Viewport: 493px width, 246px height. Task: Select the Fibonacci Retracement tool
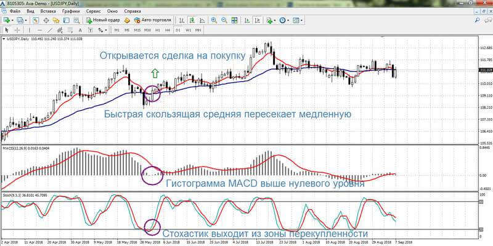point(70,30)
